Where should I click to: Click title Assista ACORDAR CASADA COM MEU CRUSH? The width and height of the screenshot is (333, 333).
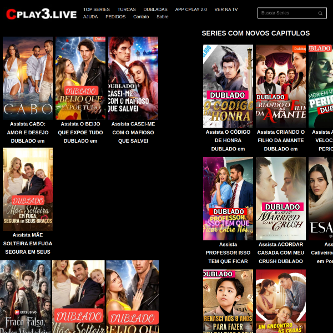pos(281,253)
